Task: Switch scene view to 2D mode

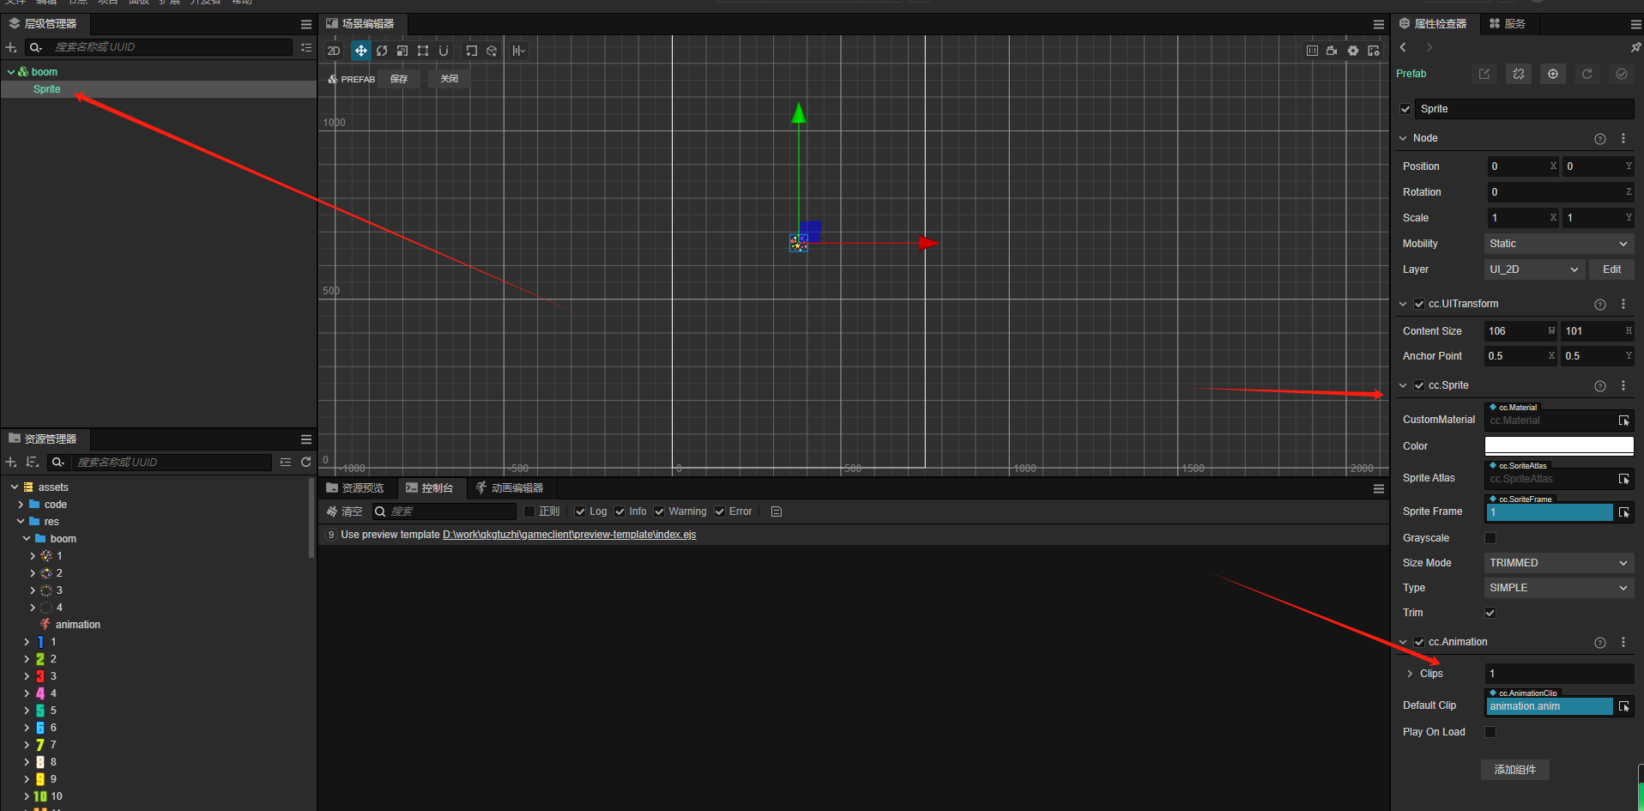Action: point(334,51)
